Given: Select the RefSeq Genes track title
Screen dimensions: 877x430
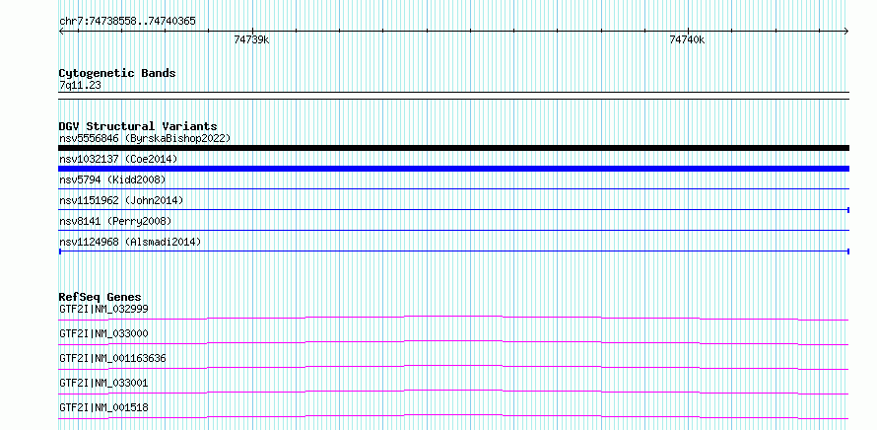Looking at the screenshot, I should click(101, 297).
